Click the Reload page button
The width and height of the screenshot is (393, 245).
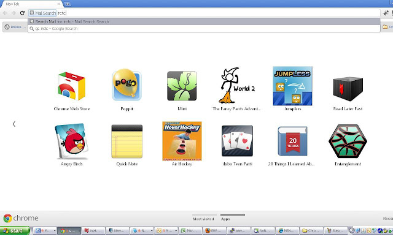click(x=22, y=13)
